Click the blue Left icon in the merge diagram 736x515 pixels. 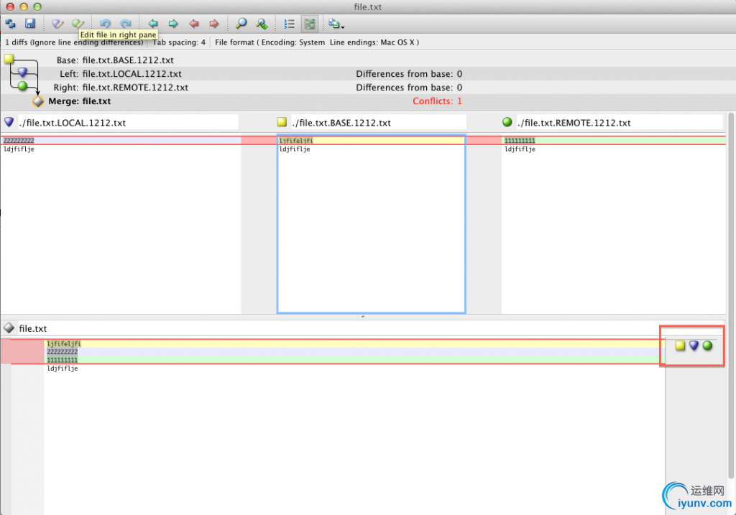(x=22, y=73)
